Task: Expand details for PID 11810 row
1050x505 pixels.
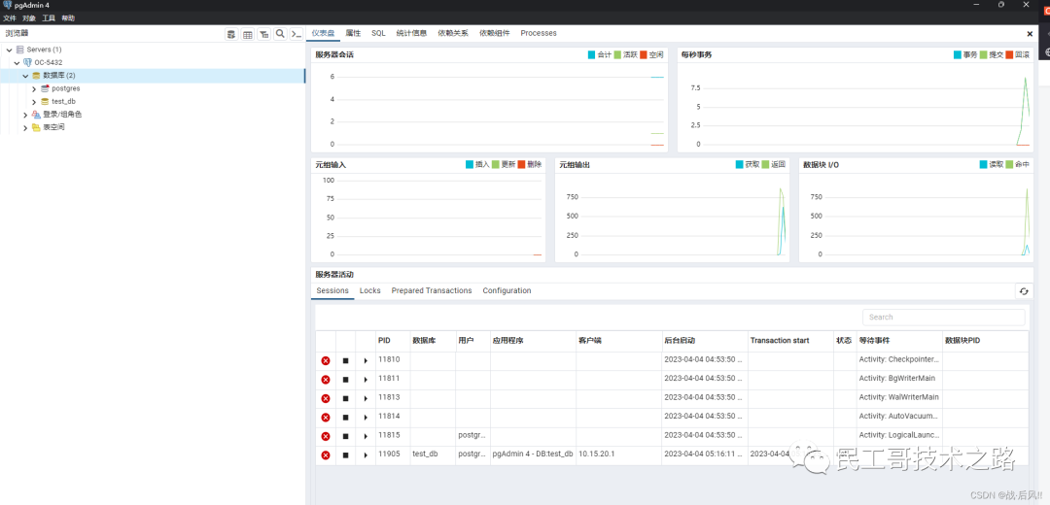Action: [x=366, y=360]
